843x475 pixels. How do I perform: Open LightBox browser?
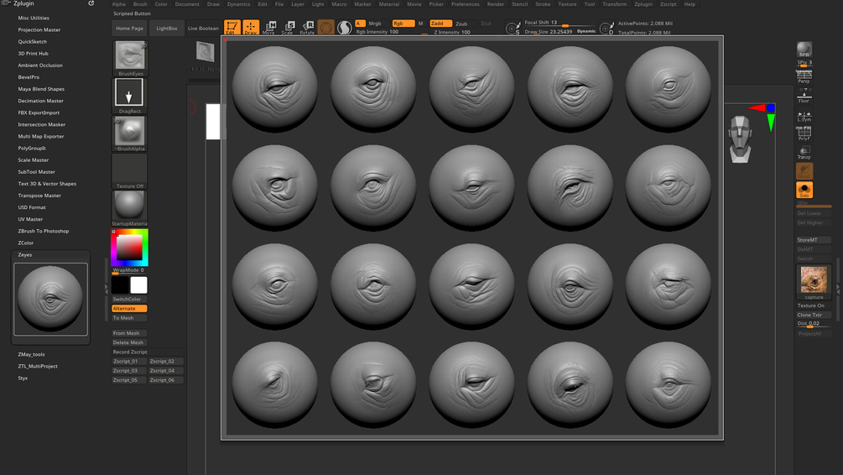click(167, 28)
